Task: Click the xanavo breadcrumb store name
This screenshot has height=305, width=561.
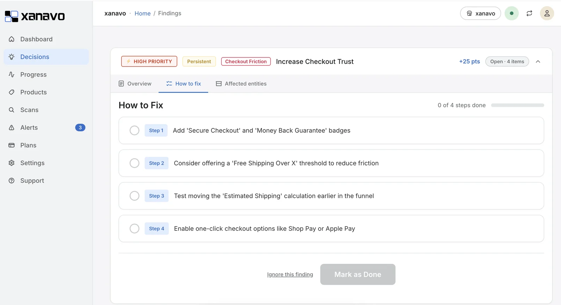Action: pyautogui.click(x=115, y=13)
